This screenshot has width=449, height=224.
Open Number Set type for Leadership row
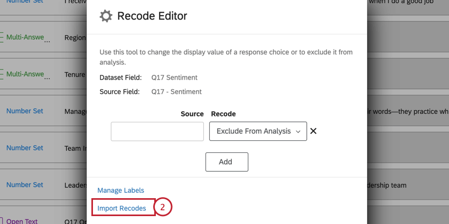[x=25, y=185]
